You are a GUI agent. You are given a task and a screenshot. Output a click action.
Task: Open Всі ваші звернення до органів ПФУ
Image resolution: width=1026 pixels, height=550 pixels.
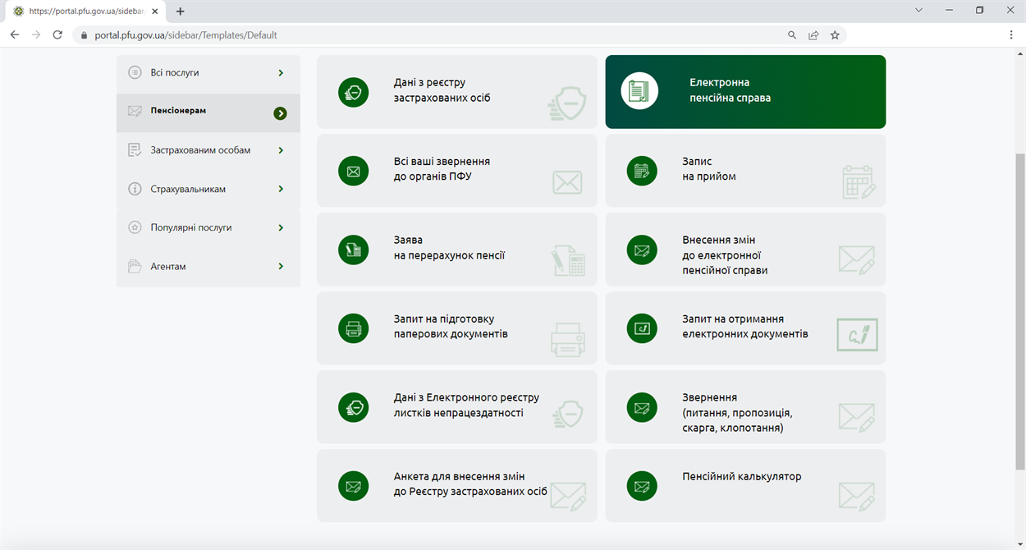[457, 171]
